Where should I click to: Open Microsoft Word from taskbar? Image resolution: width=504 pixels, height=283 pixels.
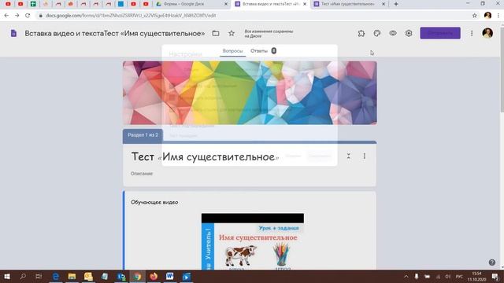(x=170, y=276)
